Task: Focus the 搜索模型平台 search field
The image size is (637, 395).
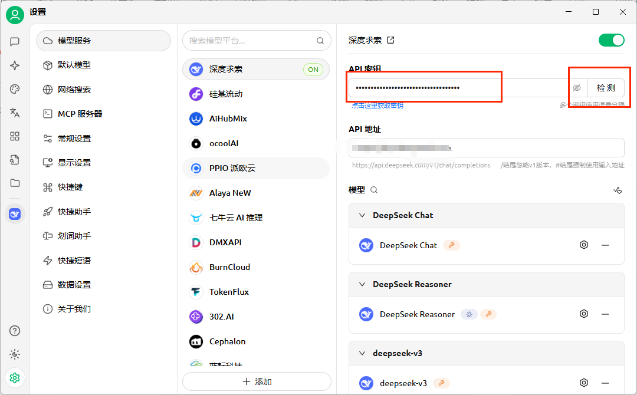Action: click(257, 41)
